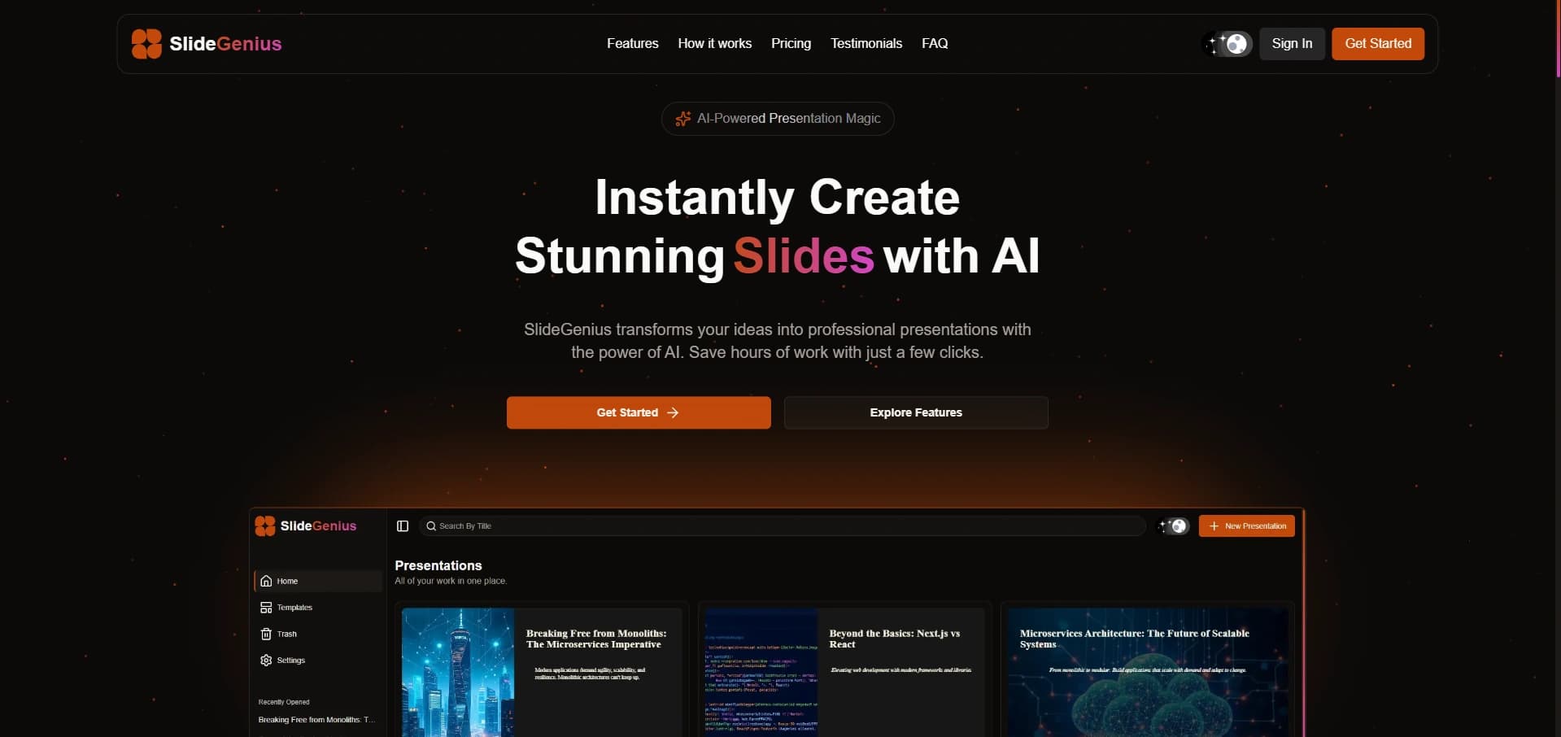This screenshot has width=1561, height=737.
Task: Click the sidebar collapse panel icon
Action: (402, 526)
